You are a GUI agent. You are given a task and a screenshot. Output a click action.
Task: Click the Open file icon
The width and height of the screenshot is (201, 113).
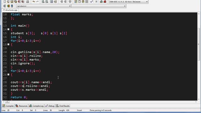[x=8, y=2]
